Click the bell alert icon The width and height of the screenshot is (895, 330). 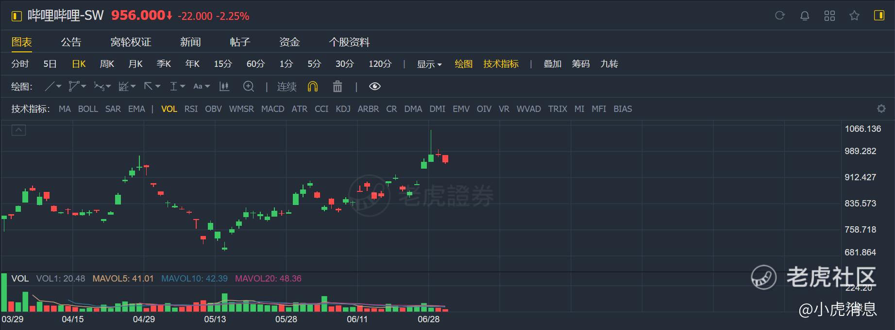[x=805, y=16]
